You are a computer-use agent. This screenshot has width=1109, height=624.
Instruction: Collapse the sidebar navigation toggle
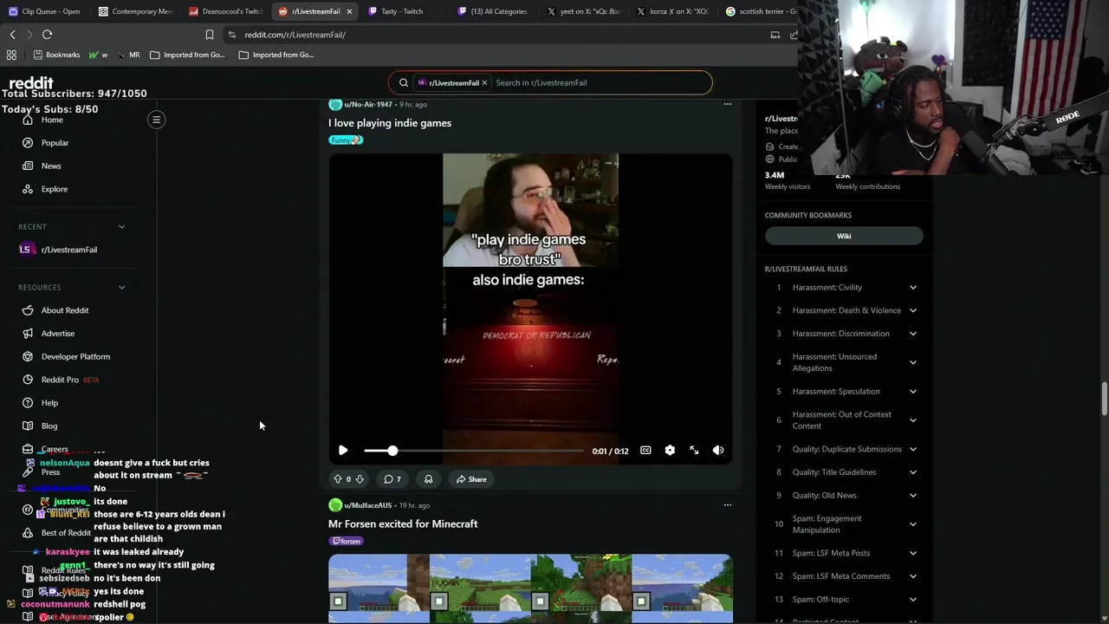157,120
